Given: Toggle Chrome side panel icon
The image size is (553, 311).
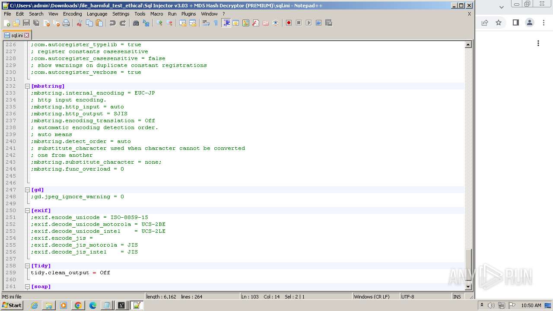Looking at the screenshot, I should click(x=515, y=23).
